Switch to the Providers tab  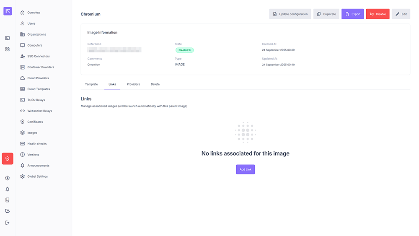pyautogui.click(x=133, y=84)
